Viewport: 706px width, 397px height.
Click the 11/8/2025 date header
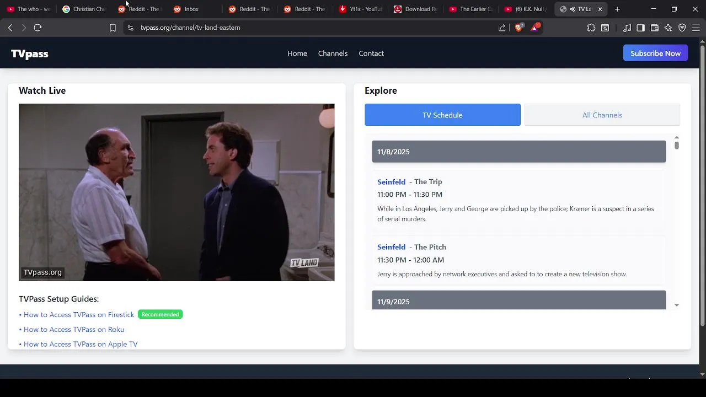coord(519,152)
